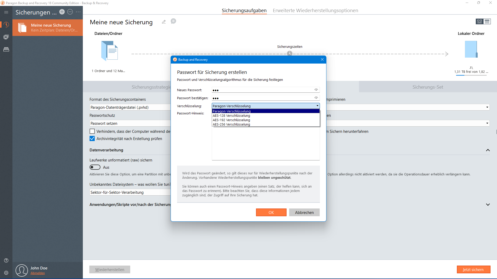Select AES-256 Verschlüsselung from the list
The image size is (497, 279).
(231, 125)
